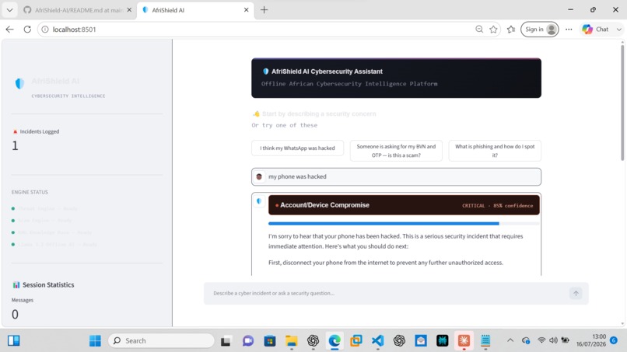Click the Windows taskbar Search box
Screen dimensions: 627x352
[x=161, y=341]
